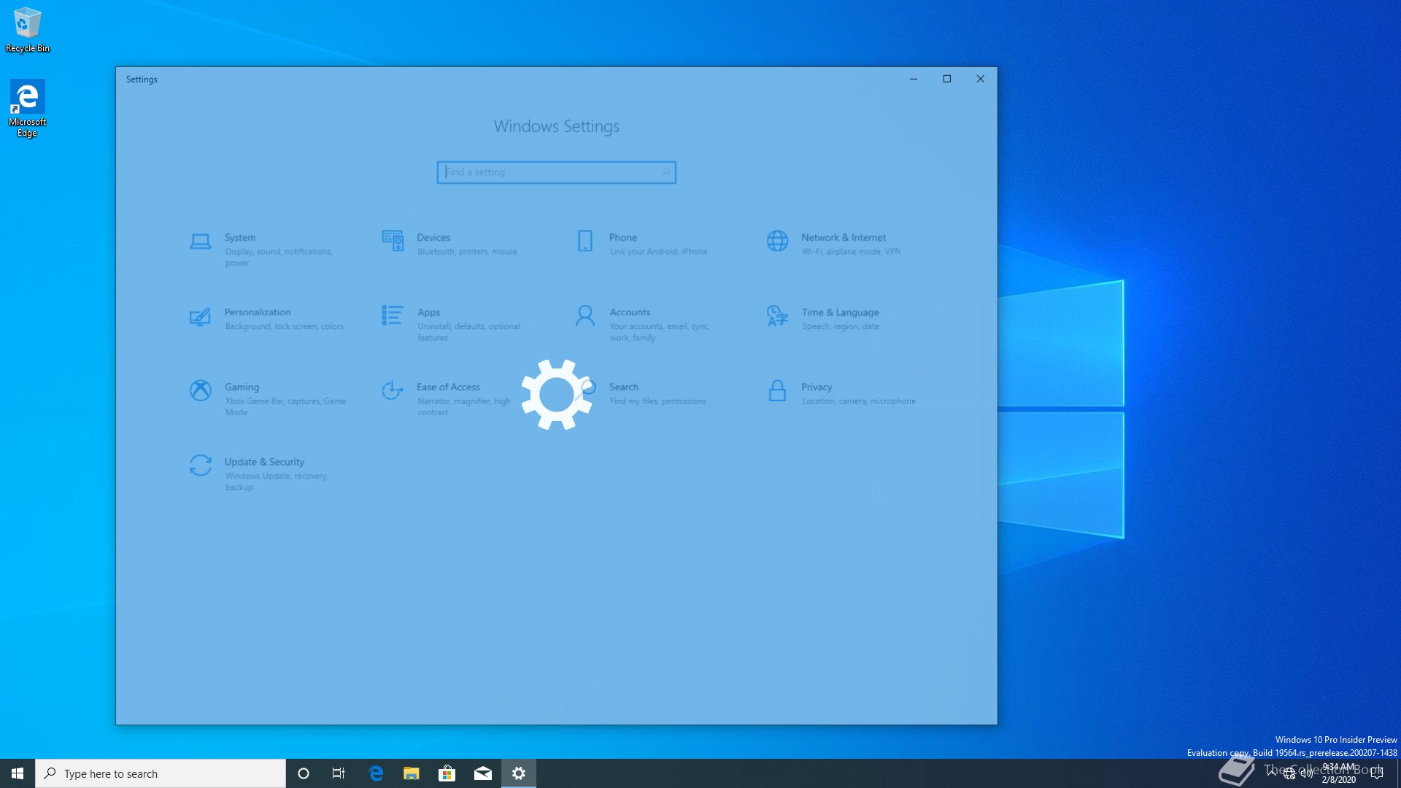1401x788 pixels.
Task: Open the Update & Security label
Action: tap(264, 462)
